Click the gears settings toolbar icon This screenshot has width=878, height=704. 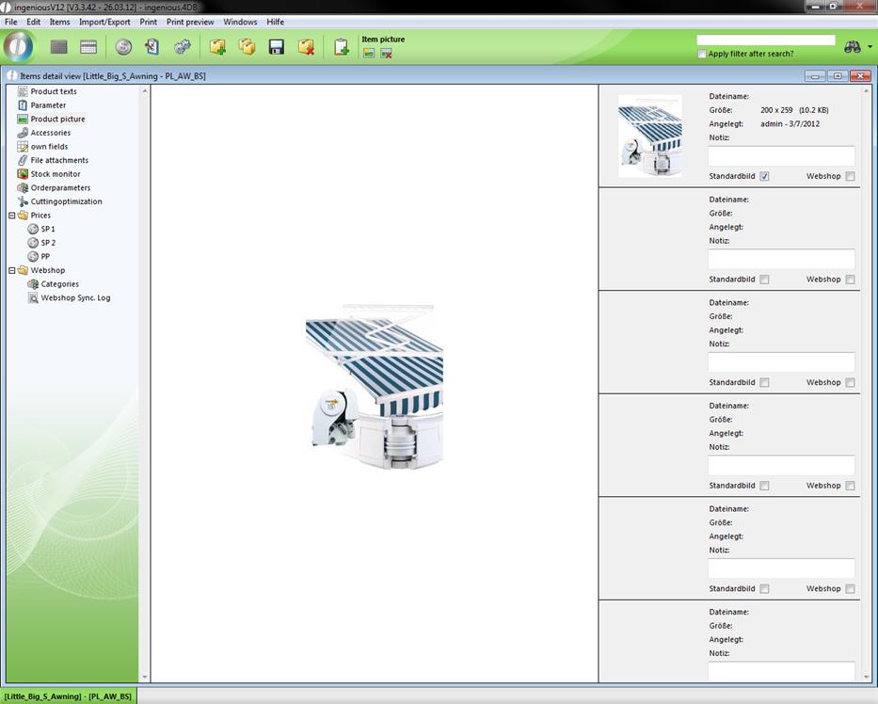[183, 47]
